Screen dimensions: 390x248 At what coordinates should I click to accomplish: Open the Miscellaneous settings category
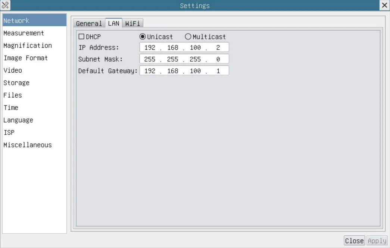pos(35,145)
